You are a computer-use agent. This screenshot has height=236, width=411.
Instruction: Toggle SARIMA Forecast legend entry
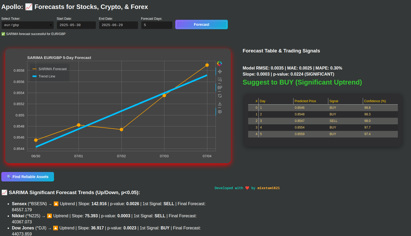click(50, 69)
